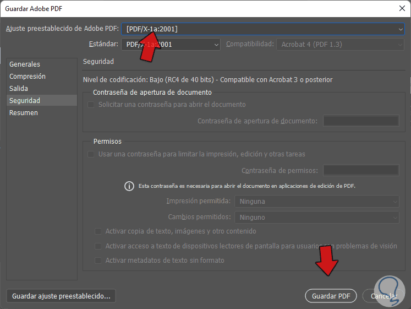
Task: Click the Permisos group label
Action: click(107, 142)
